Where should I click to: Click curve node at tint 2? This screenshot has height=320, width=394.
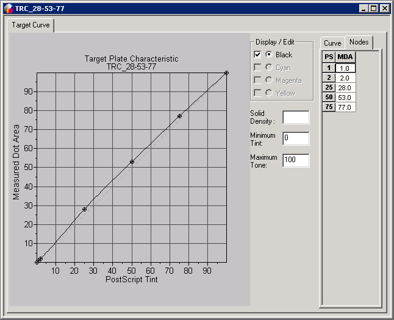coord(40,258)
